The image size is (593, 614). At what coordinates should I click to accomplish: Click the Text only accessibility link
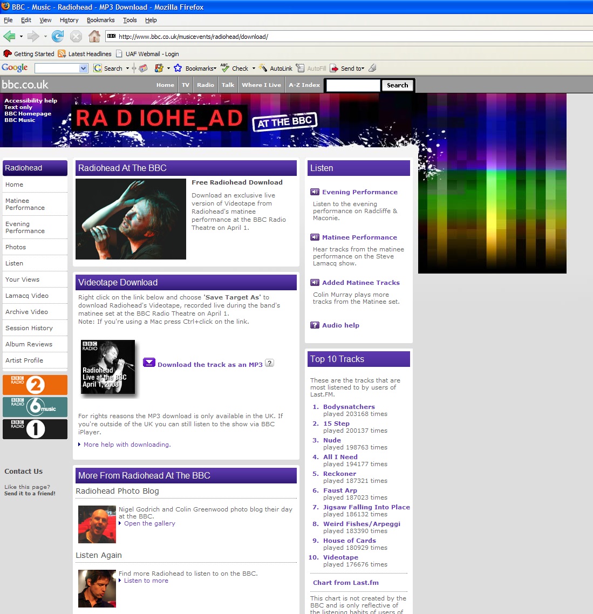tap(18, 107)
